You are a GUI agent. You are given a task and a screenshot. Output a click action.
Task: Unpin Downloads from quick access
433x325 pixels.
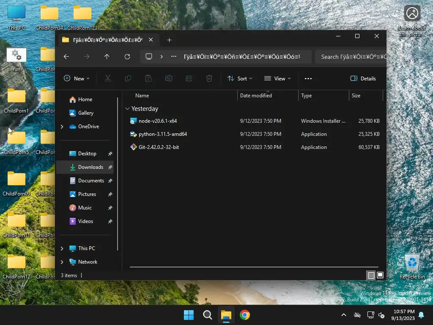pos(110,167)
